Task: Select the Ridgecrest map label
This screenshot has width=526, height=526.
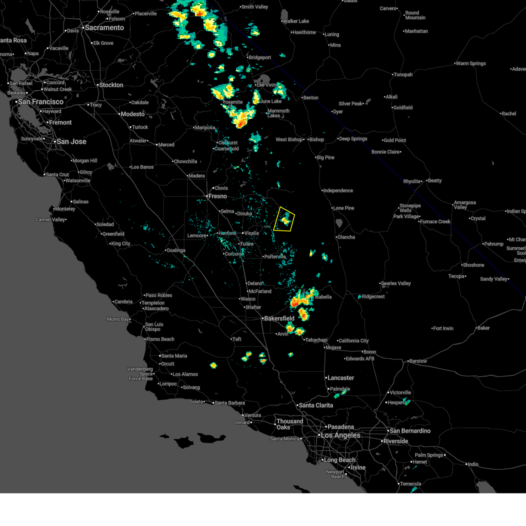Action: coord(373,297)
